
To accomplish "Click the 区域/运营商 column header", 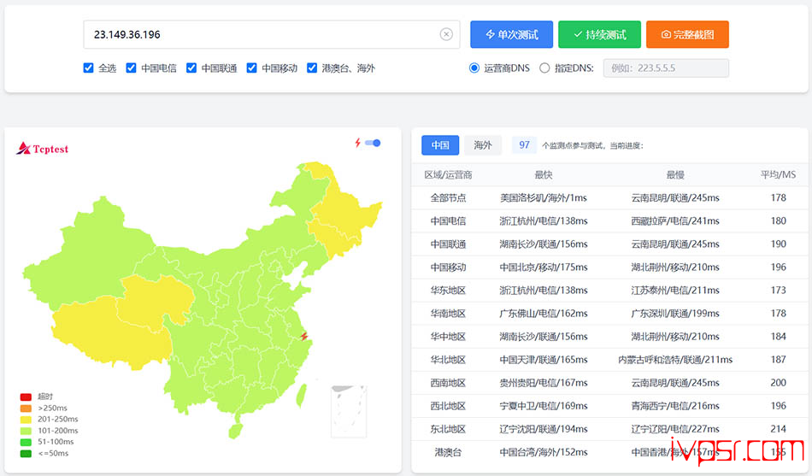I will (x=448, y=175).
